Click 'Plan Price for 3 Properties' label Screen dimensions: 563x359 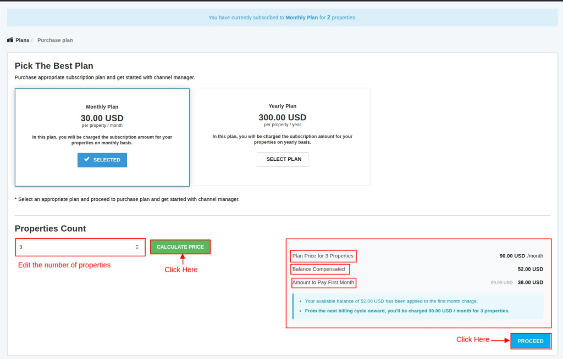[x=323, y=256]
